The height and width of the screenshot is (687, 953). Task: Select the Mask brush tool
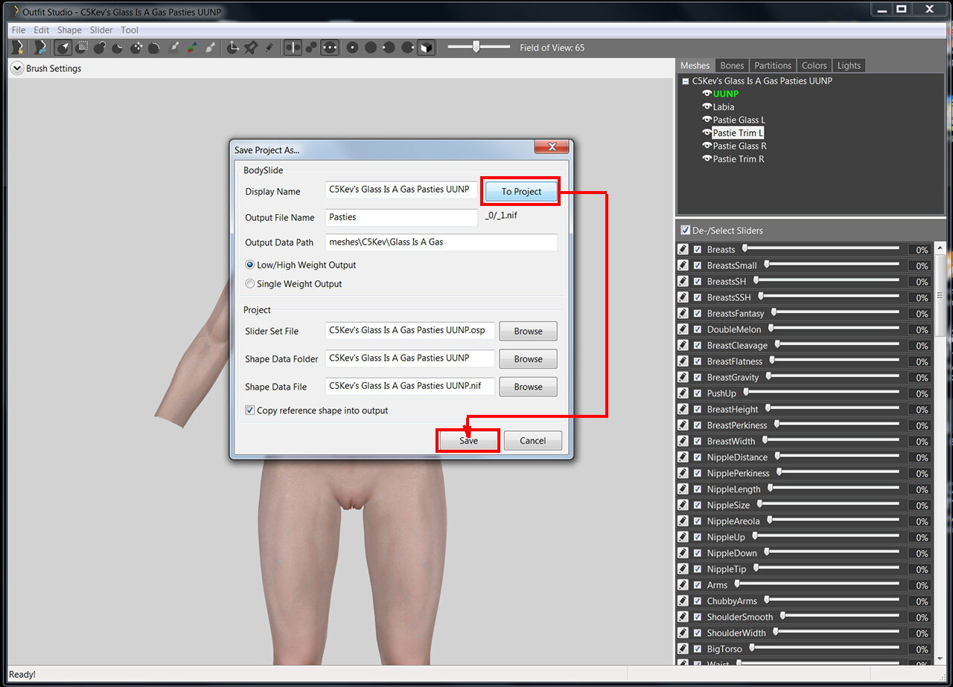pyautogui.click(x=82, y=48)
